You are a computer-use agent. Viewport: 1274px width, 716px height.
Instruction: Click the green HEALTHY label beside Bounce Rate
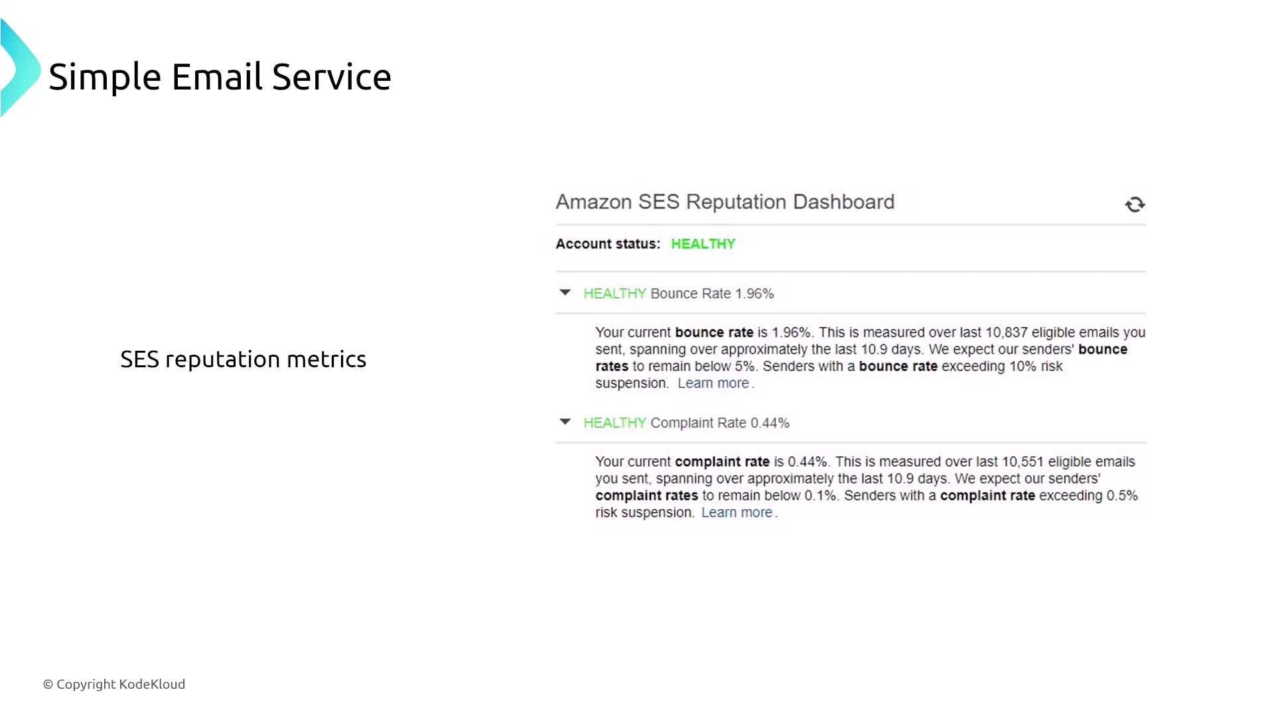(x=614, y=294)
